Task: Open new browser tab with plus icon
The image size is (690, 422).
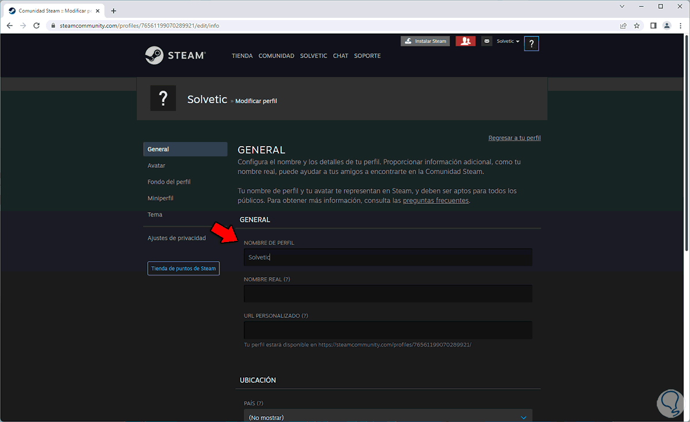Action: coord(113,11)
